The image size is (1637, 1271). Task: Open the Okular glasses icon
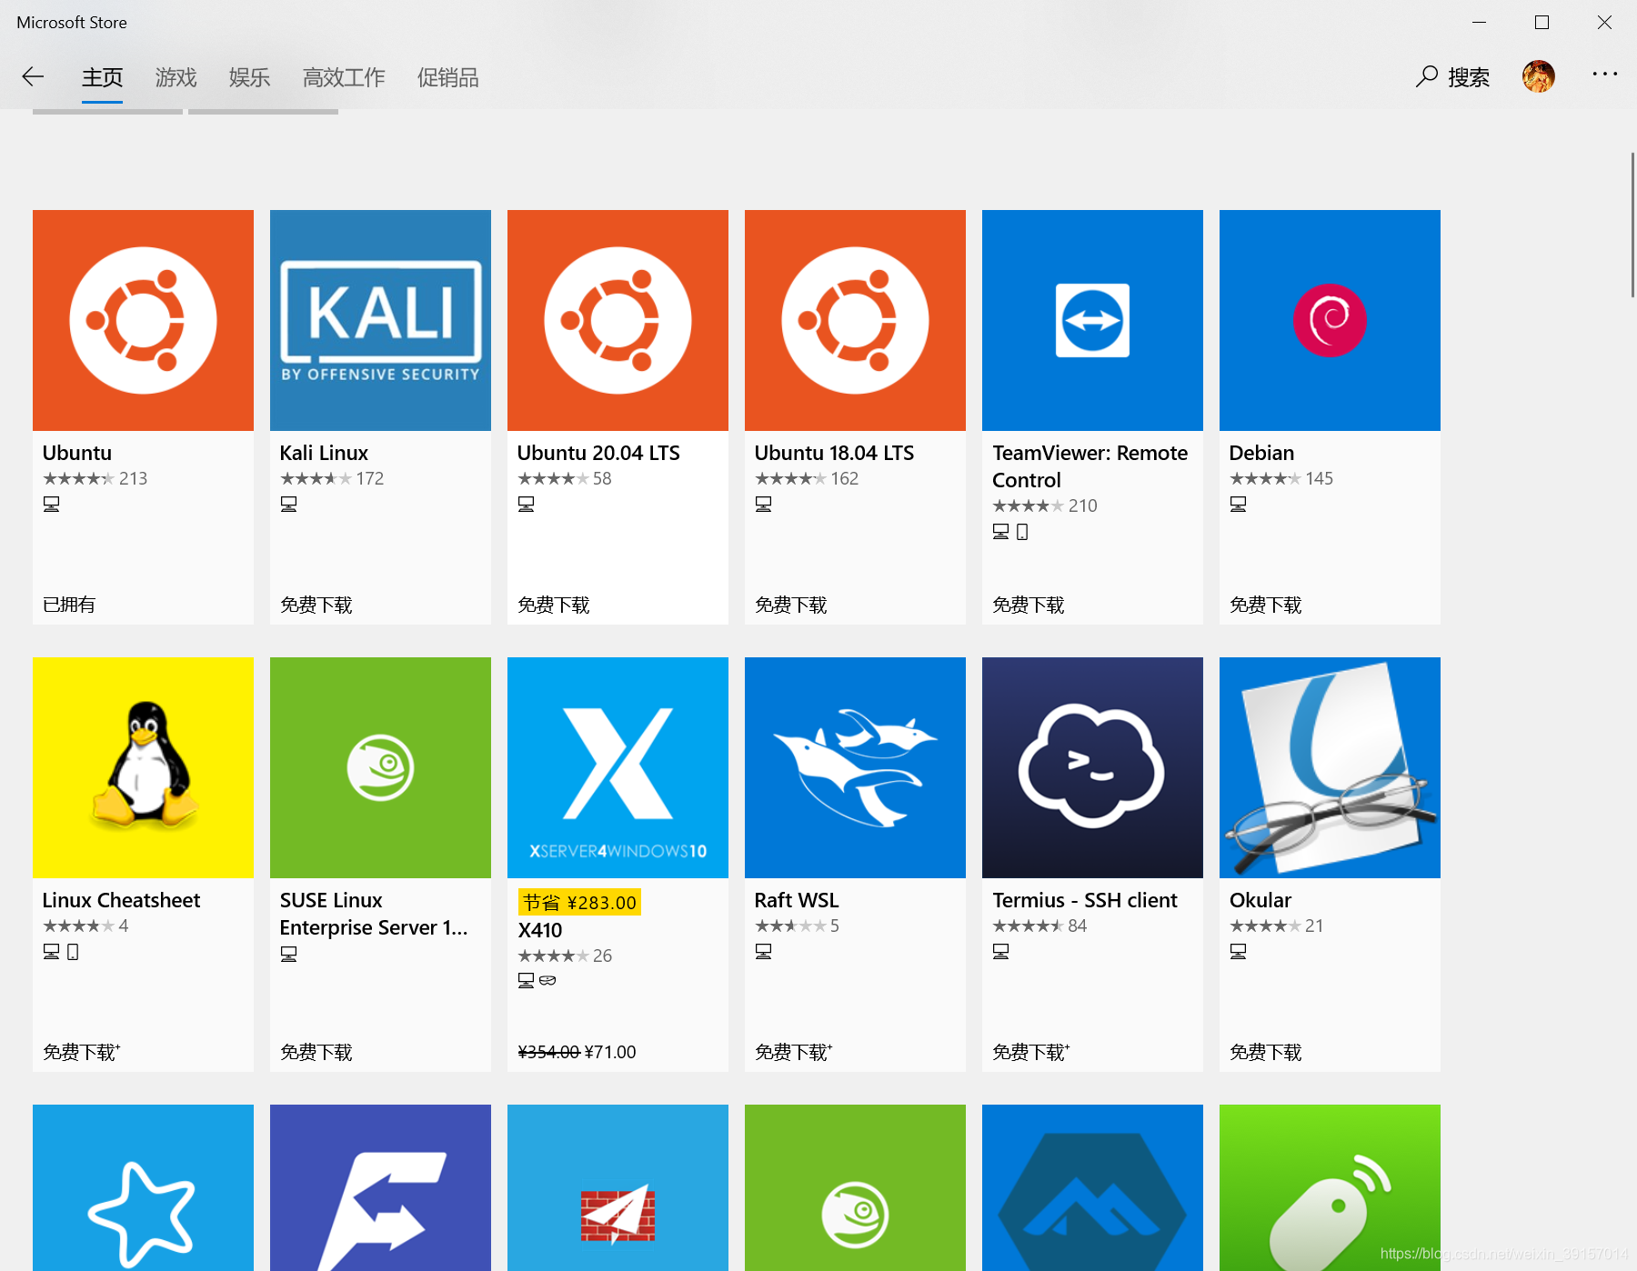[1330, 767]
